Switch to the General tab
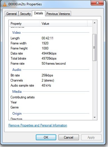 (11, 14)
